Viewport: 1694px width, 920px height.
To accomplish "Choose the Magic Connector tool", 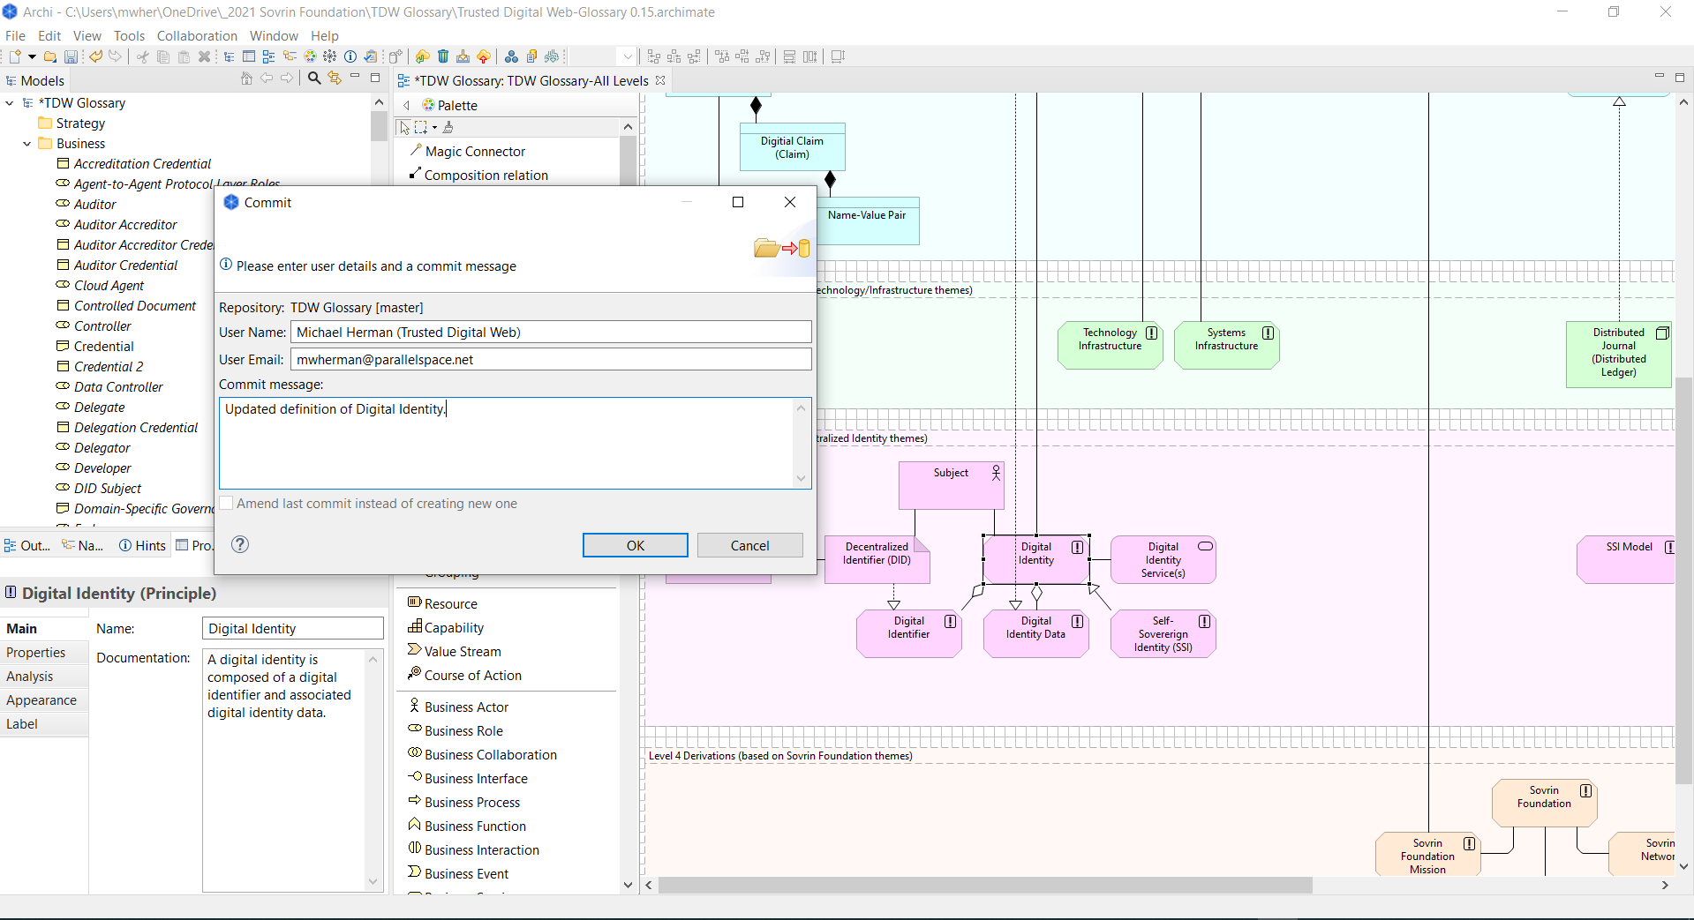I will pyautogui.click(x=474, y=151).
